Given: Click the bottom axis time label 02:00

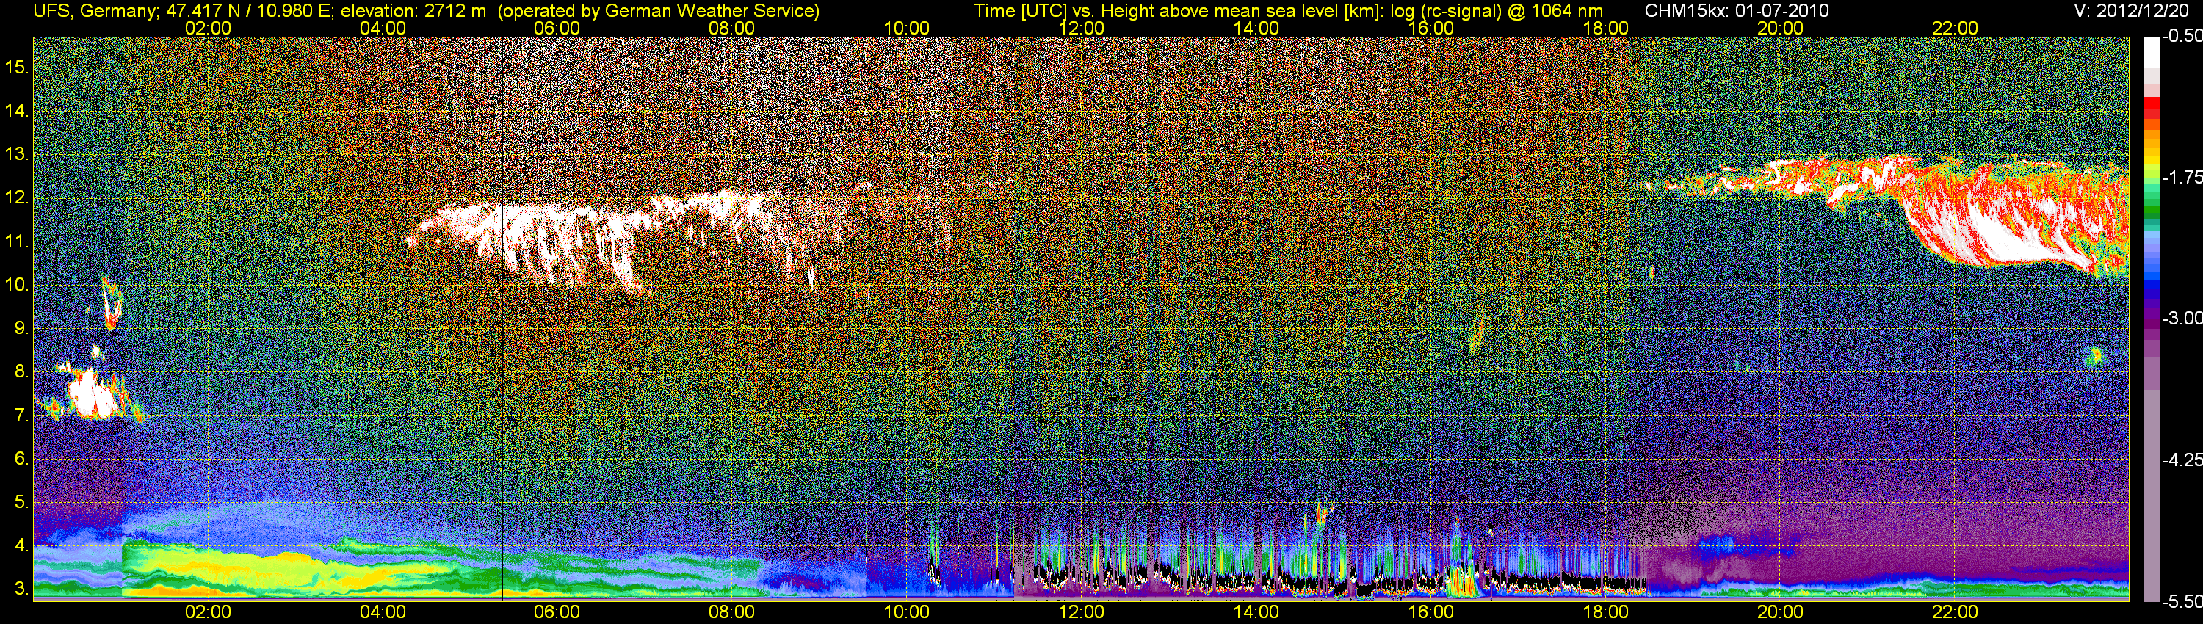Looking at the screenshot, I should (x=208, y=612).
